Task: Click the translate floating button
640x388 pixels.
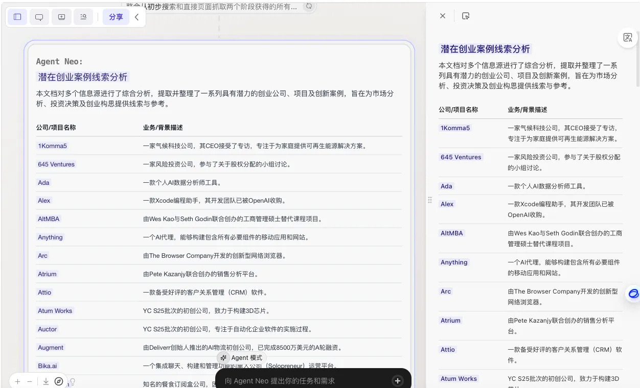Action: 628,37
